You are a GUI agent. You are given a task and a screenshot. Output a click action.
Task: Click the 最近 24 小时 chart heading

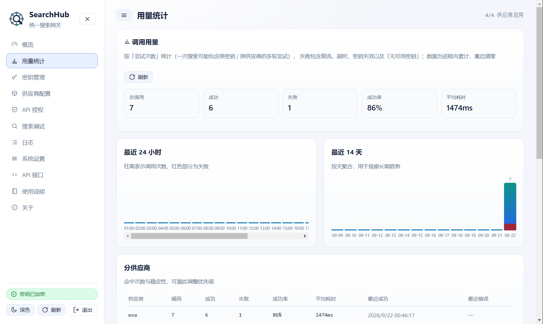tap(143, 152)
